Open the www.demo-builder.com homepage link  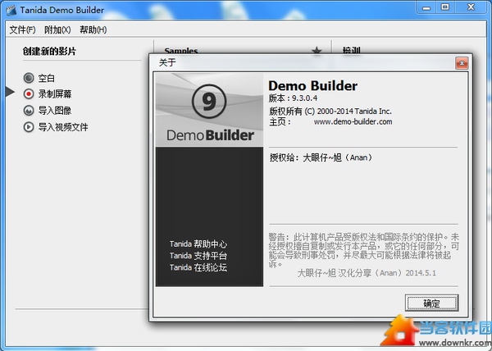pyautogui.click(x=353, y=121)
